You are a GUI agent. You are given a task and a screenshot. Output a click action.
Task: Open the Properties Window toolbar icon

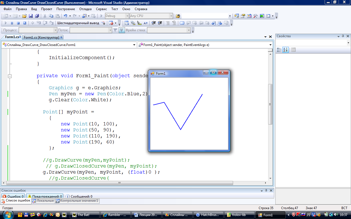click(243, 16)
